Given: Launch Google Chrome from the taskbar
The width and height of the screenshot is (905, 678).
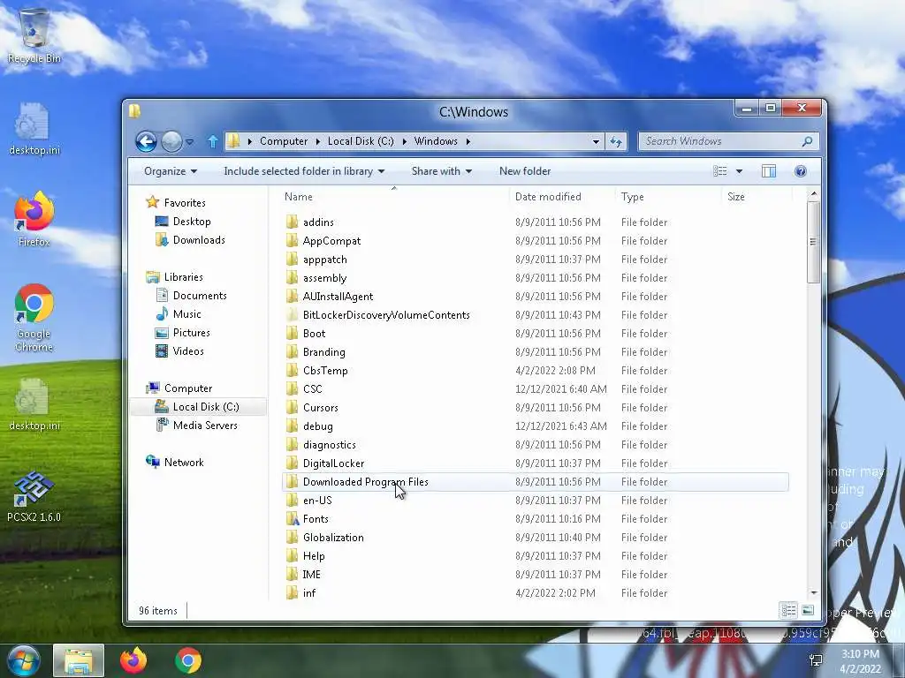Looking at the screenshot, I should coord(188,660).
